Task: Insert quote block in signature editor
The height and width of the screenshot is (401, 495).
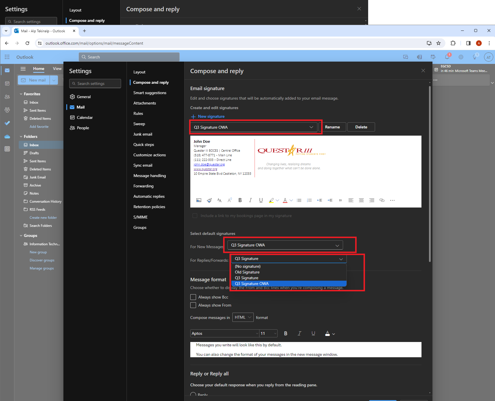Action: (340, 200)
